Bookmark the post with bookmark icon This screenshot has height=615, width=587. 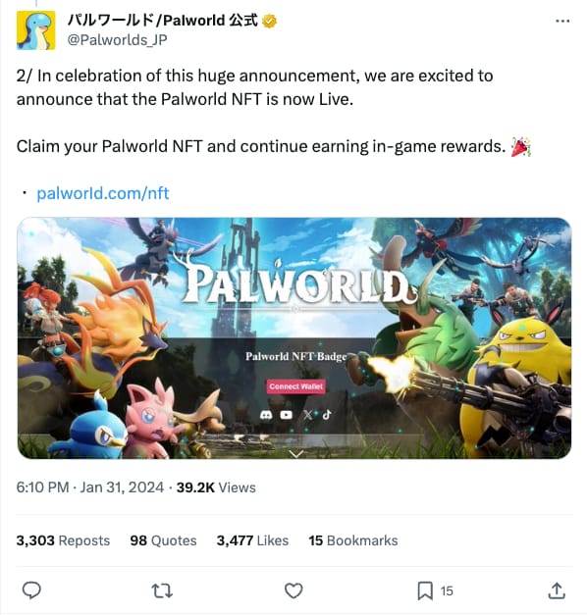[425, 590]
